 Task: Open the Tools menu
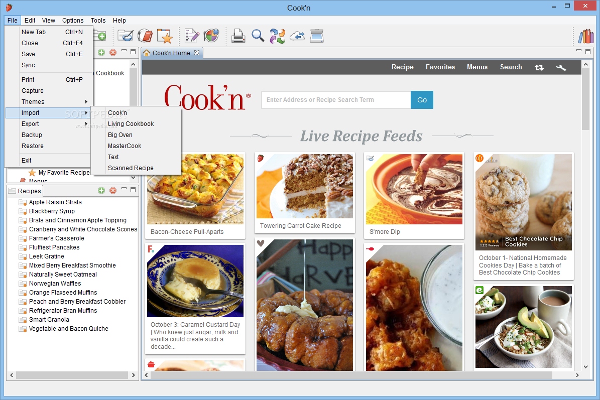[98, 21]
